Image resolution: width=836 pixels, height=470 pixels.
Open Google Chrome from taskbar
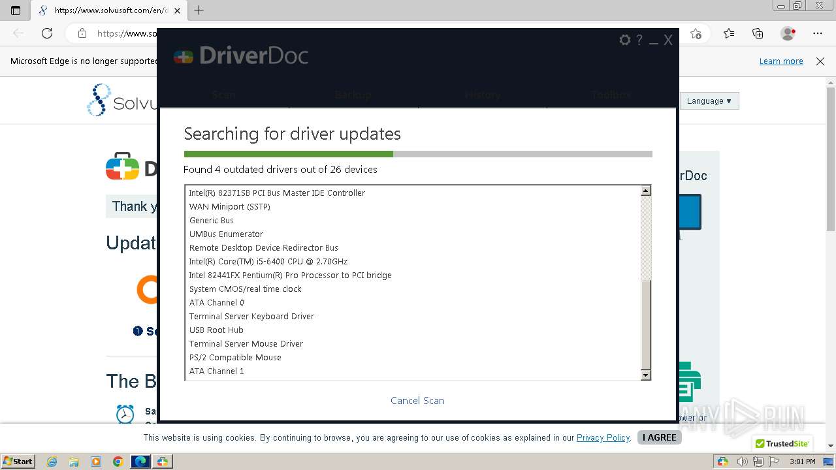point(118,462)
